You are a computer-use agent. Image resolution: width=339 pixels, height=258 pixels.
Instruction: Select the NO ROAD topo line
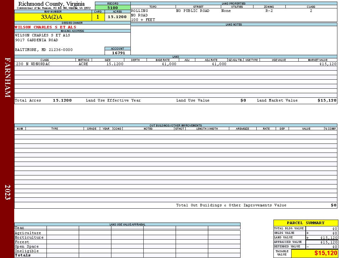(139, 15)
